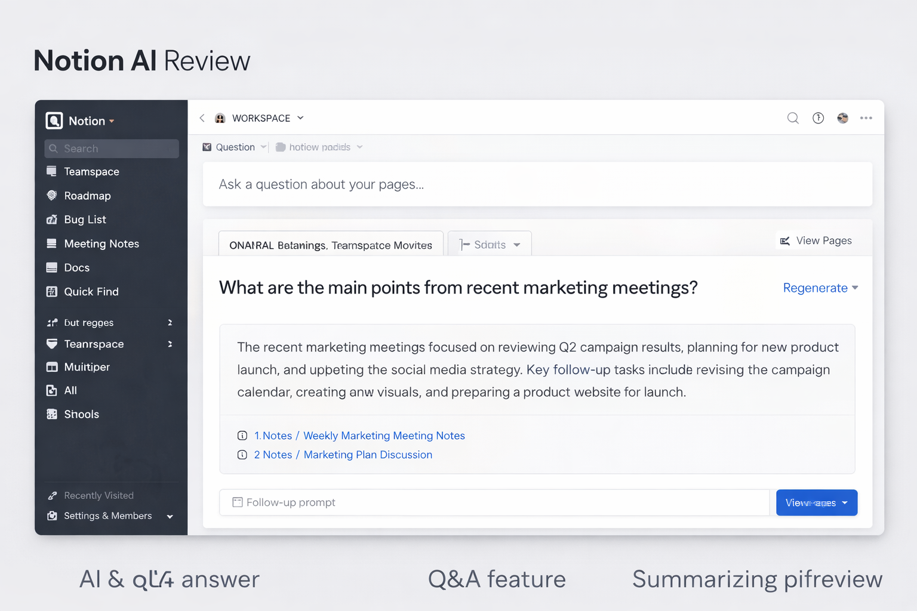Expand the Regenerate dropdown
Image resolution: width=917 pixels, height=611 pixels.
(855, 288)
